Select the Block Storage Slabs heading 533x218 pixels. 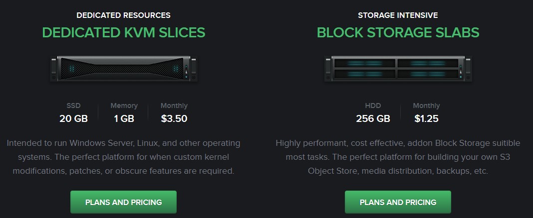[x=398, y=33]
